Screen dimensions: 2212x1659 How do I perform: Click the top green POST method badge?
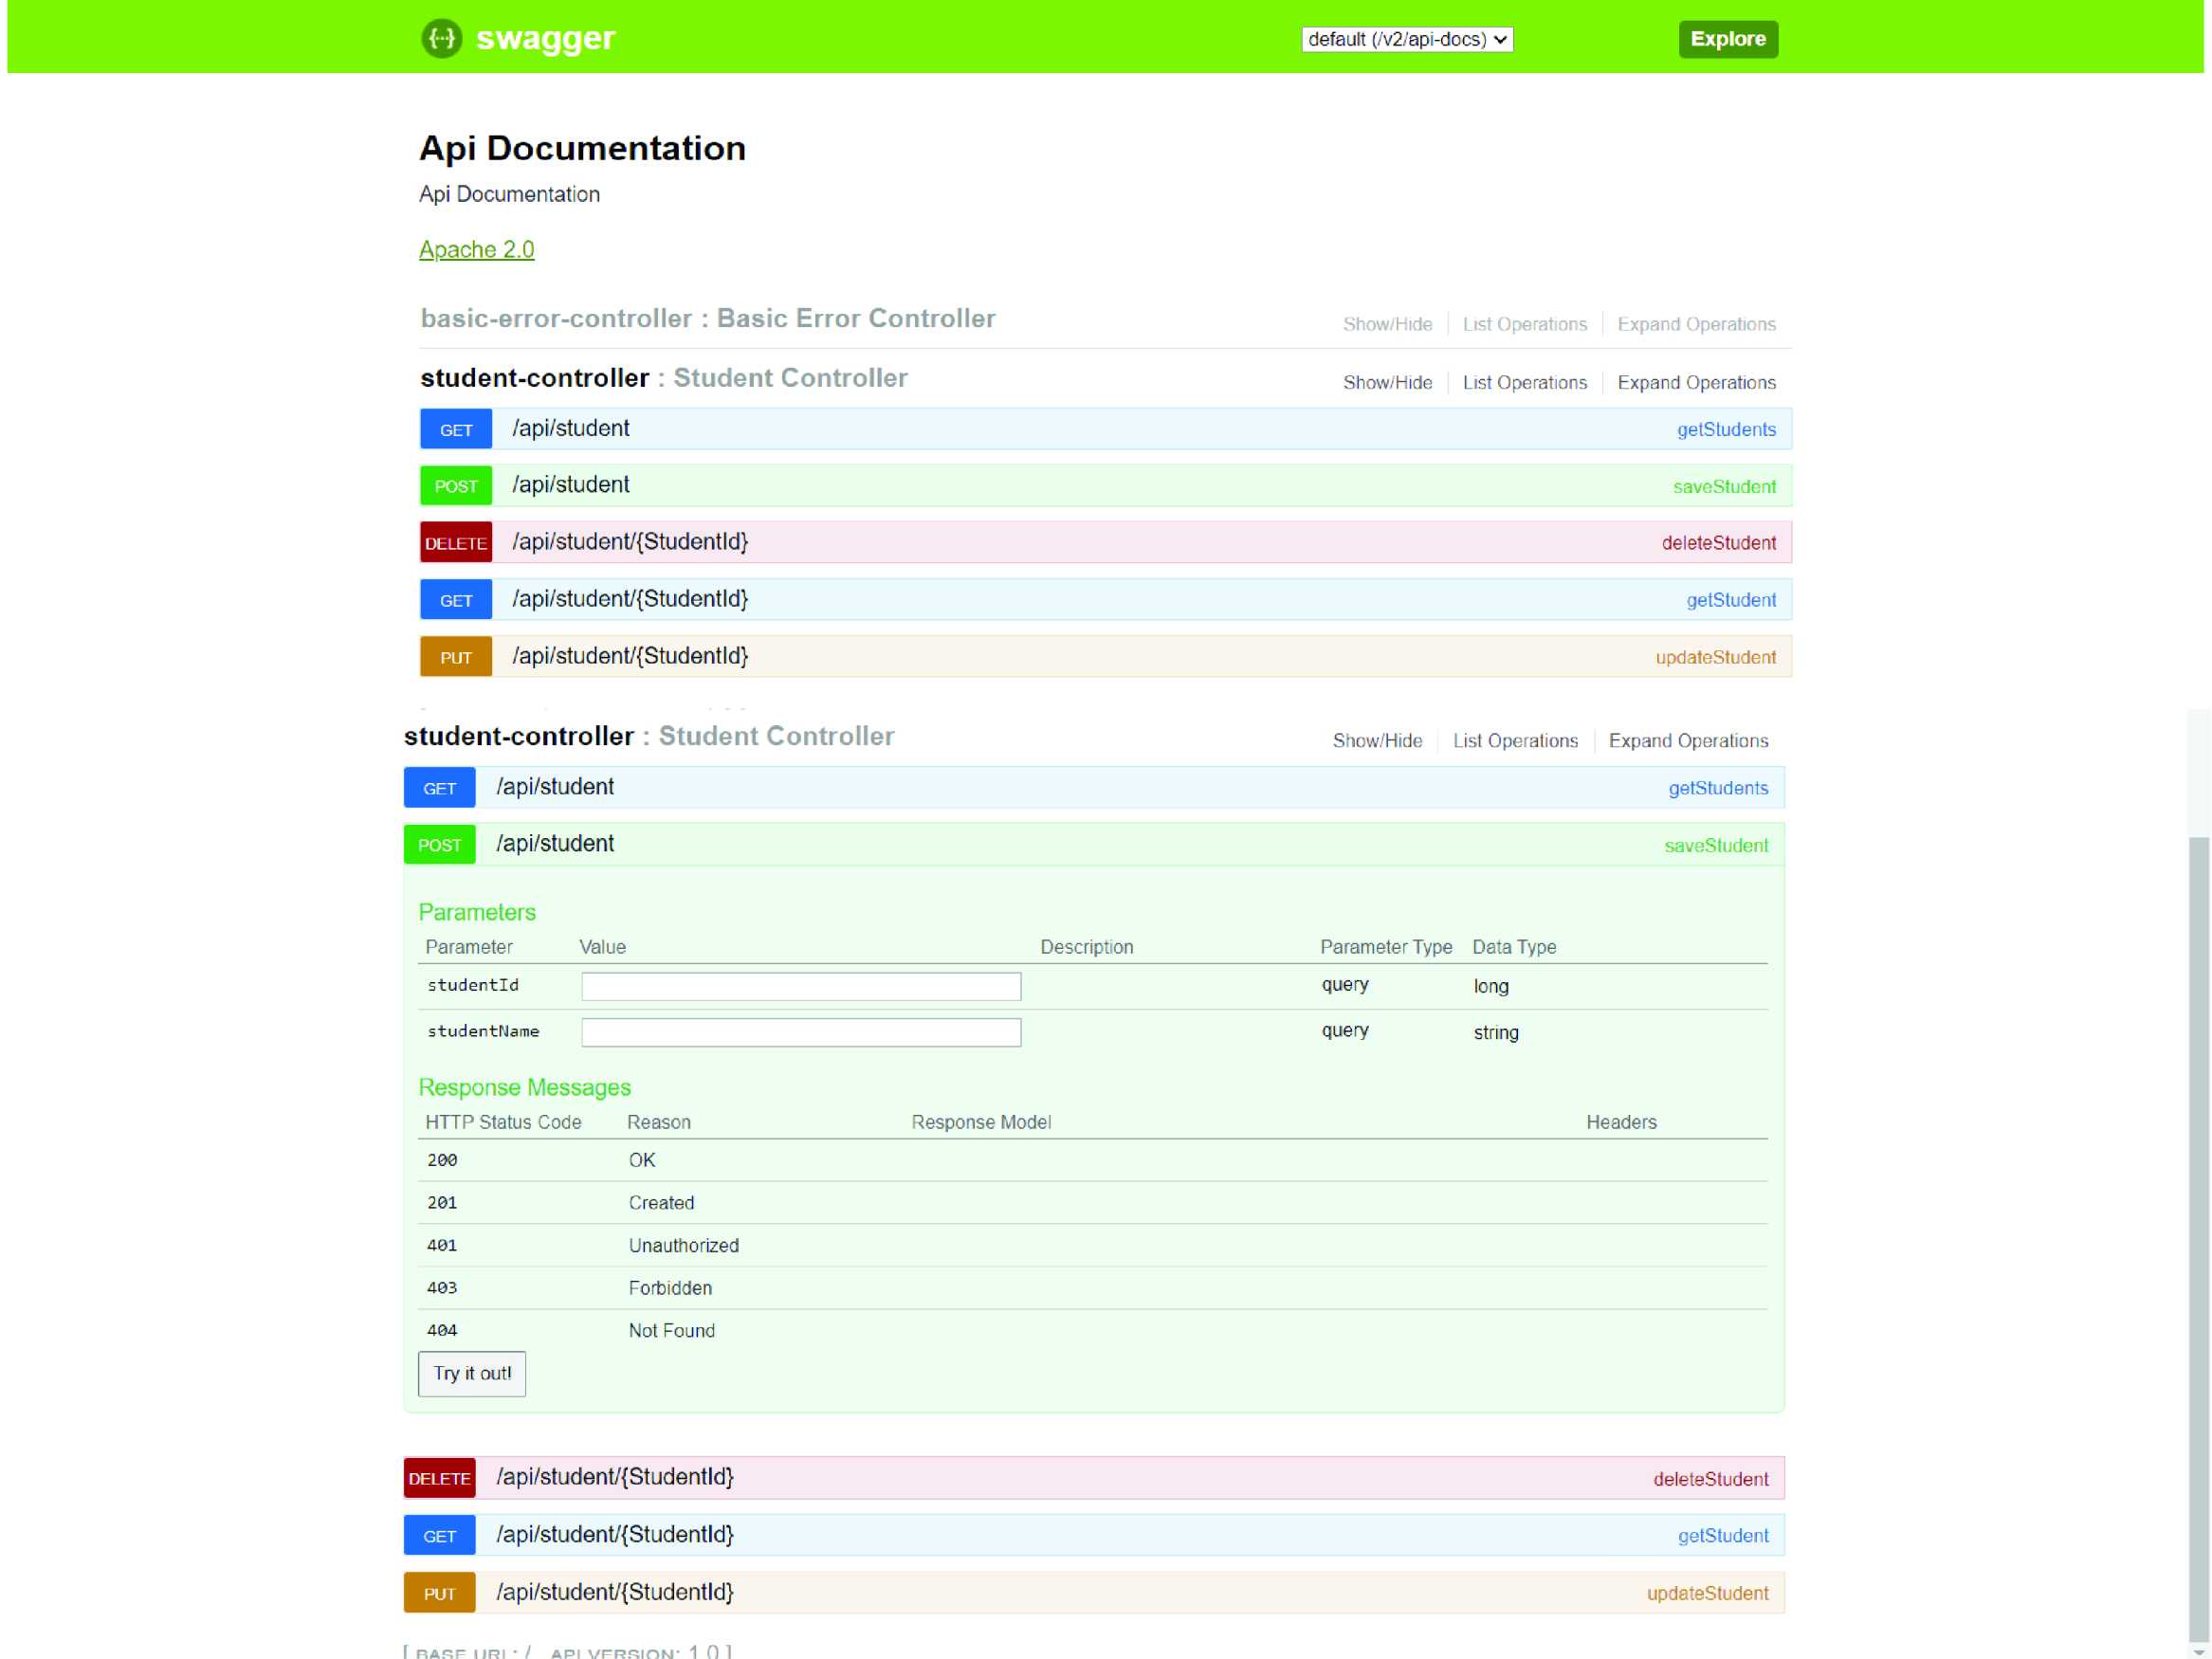455,486
